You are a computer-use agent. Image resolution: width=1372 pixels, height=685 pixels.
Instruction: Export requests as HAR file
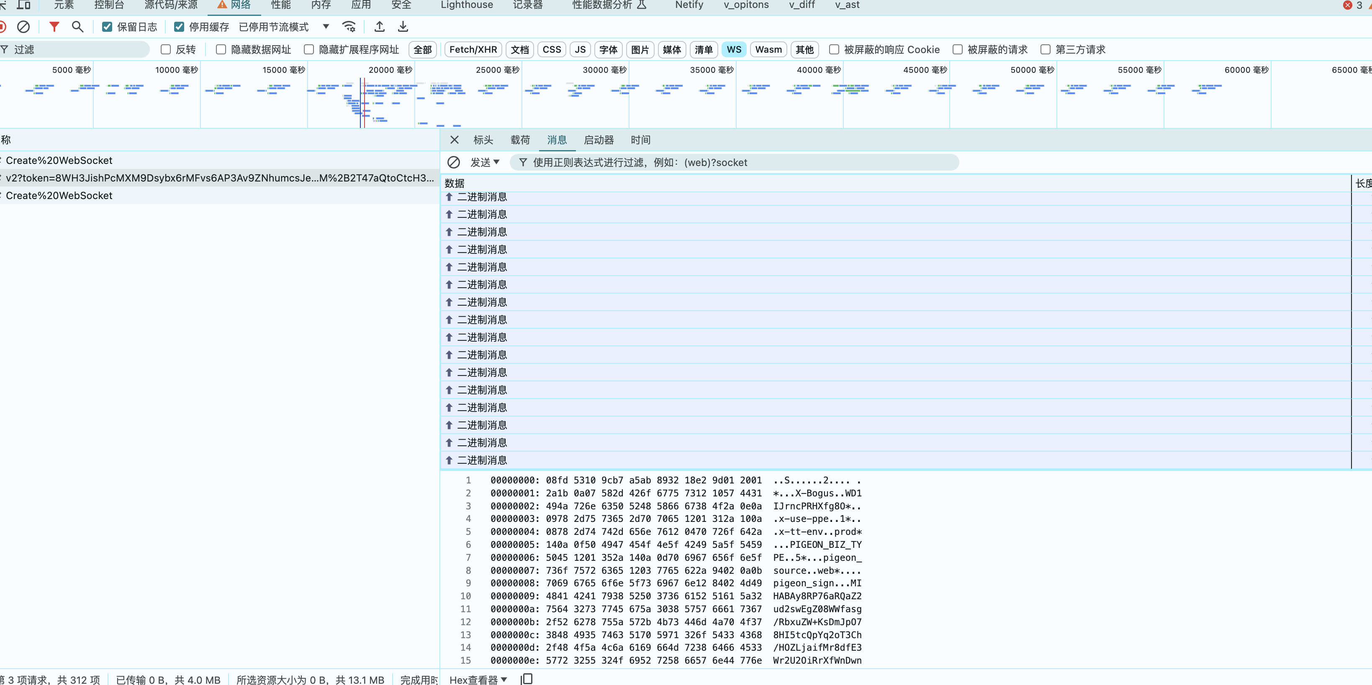403,27
